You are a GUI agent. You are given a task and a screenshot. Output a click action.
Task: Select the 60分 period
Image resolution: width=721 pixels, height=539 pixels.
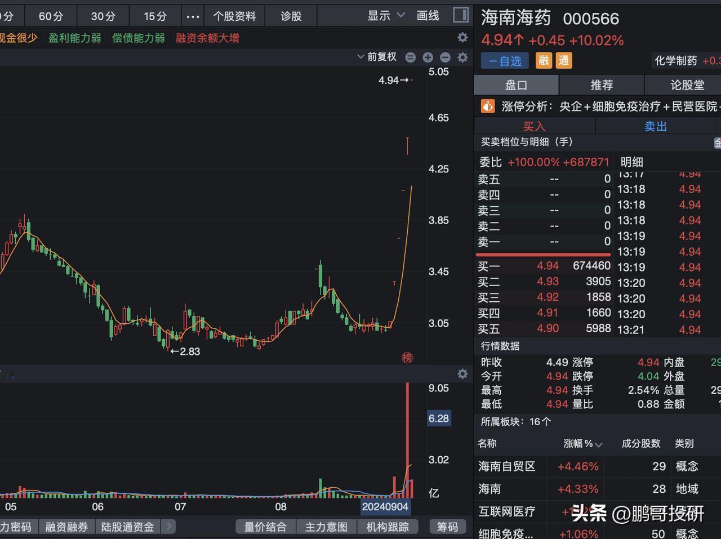tap(51, 16)
